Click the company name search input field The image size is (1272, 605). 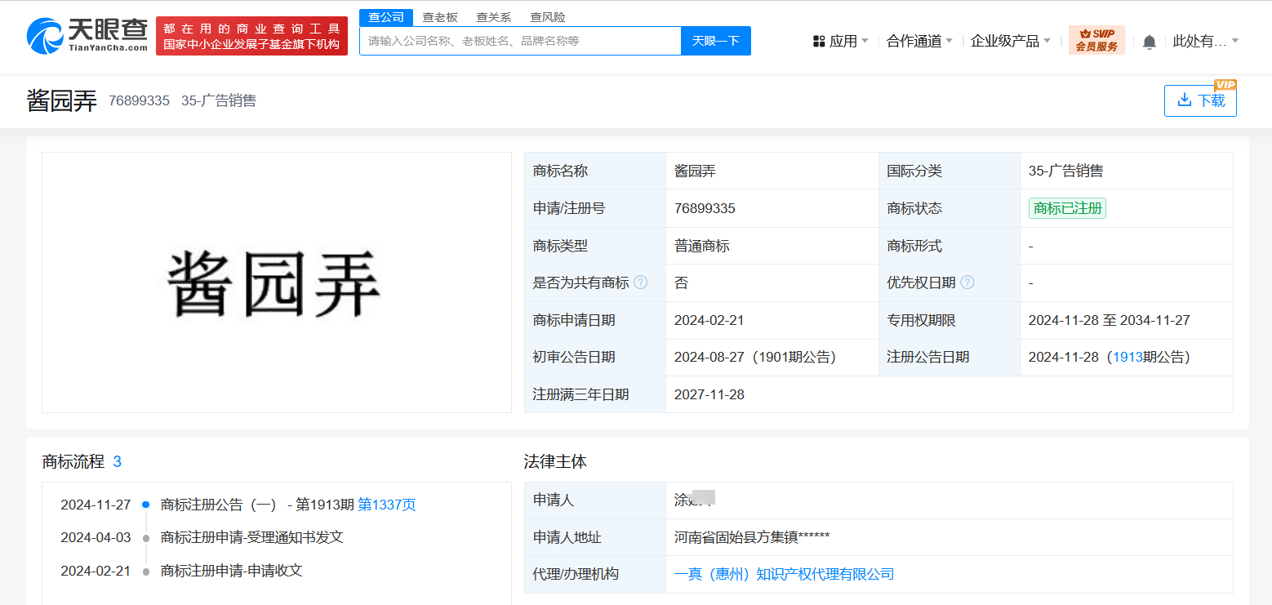pyautogui.click(x=520, y=41)
